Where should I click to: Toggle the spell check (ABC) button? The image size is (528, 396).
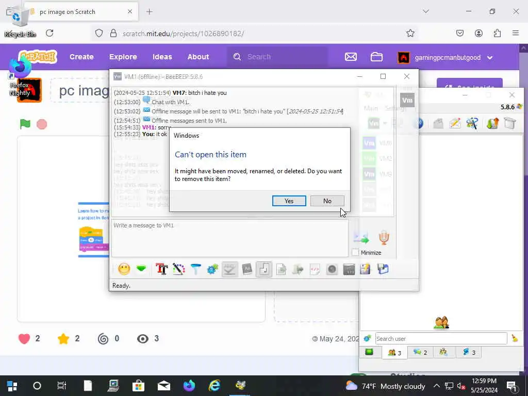[x=229, y=269]
